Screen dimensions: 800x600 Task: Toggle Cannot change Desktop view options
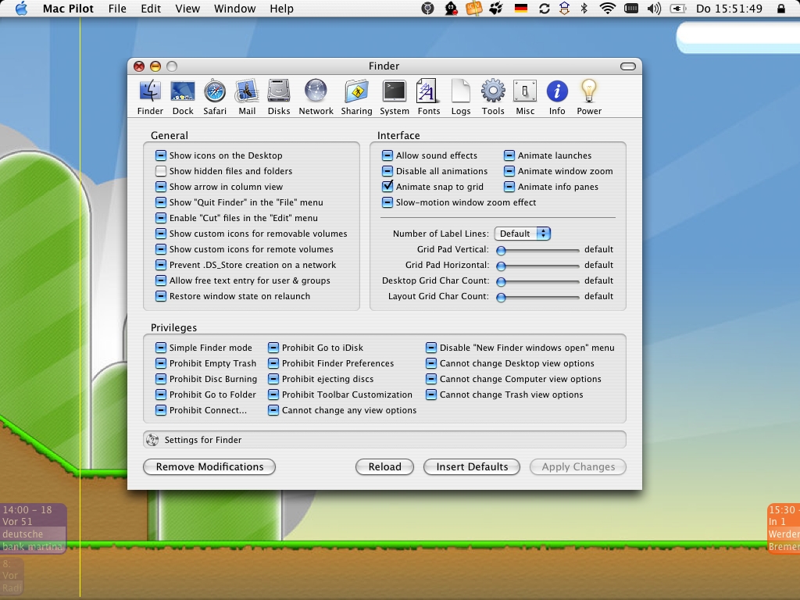(431, 363)
